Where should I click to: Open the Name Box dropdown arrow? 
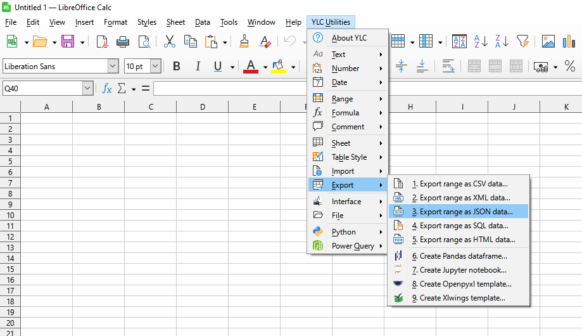tap(87, 89)
